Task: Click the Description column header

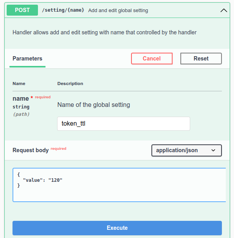Action: click(x=70, y=83)
